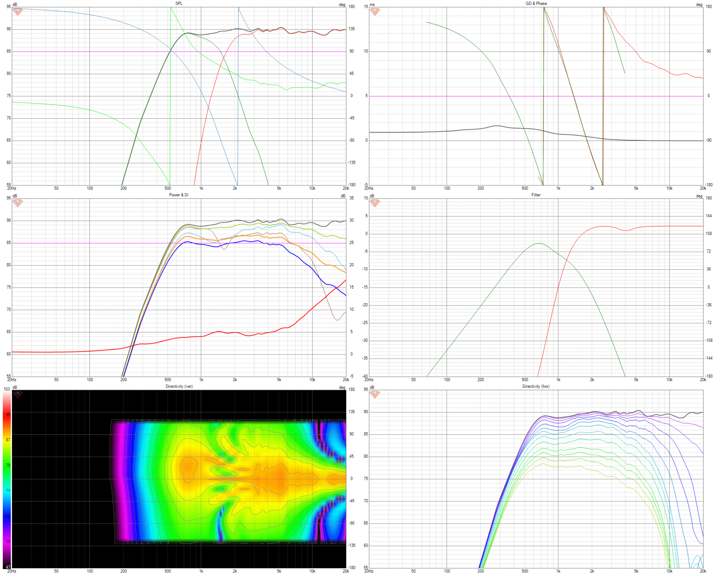Click the logo icon in Power & DI chart
Screen dimensions: 715x575
pyautogui.click(x=17, y=203)
